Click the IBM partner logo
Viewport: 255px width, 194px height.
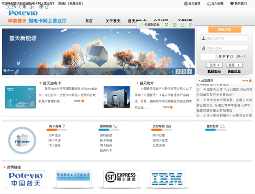pos(167,179)
